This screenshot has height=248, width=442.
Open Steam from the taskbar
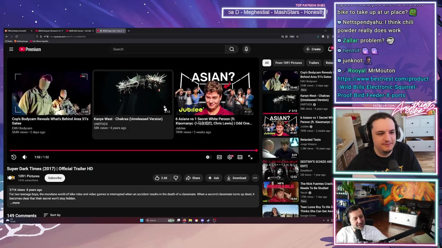pos(208,220)
